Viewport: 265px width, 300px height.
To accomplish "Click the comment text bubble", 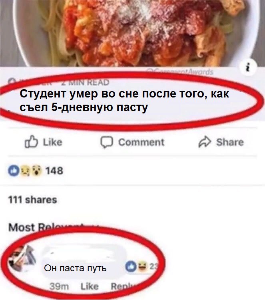I will pos(84,261).
